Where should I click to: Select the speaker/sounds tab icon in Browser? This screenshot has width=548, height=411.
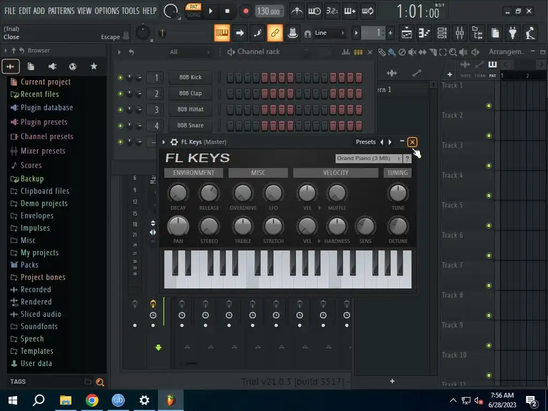point(52,66)
